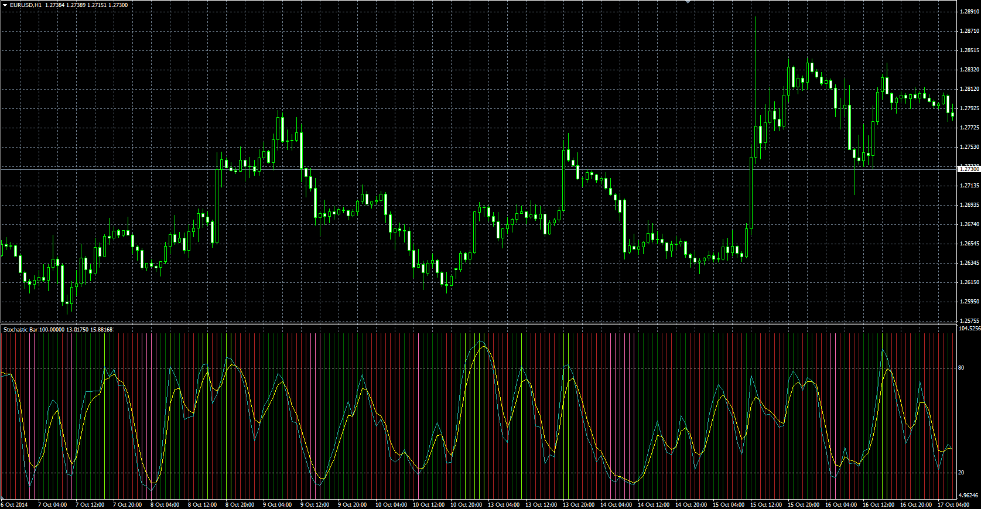Click the 6 Oct 2014 date label

click(x=14, y=504)
